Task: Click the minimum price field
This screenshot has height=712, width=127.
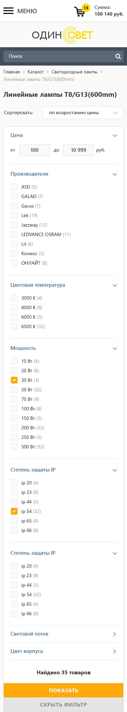Action: [x=35, y=150]
